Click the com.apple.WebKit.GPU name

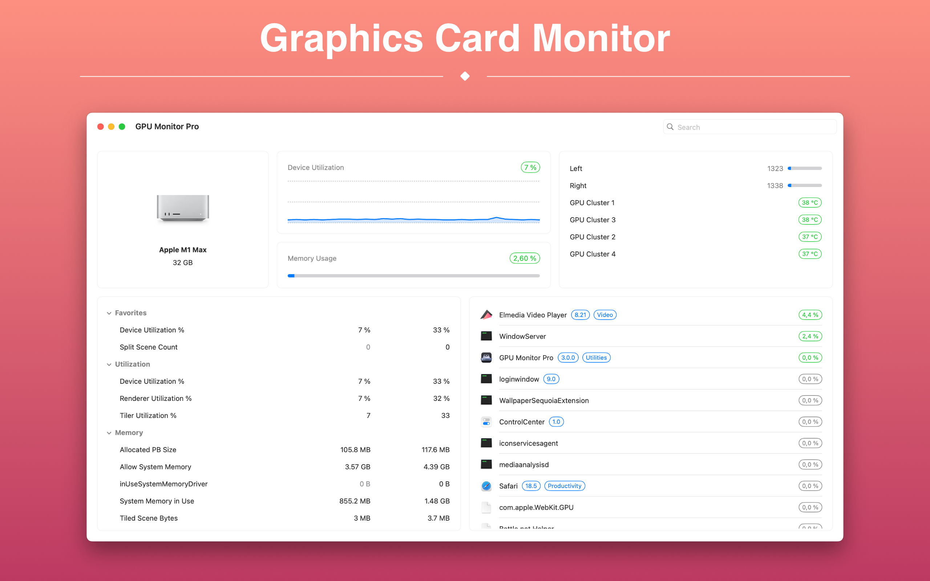point(536,507)
